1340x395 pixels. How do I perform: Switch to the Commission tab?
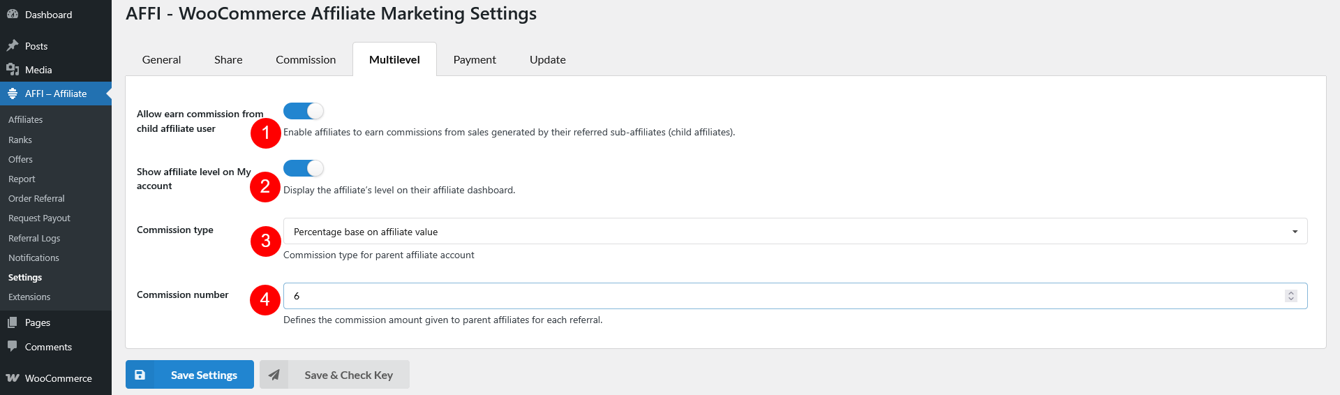pos(306,59)
